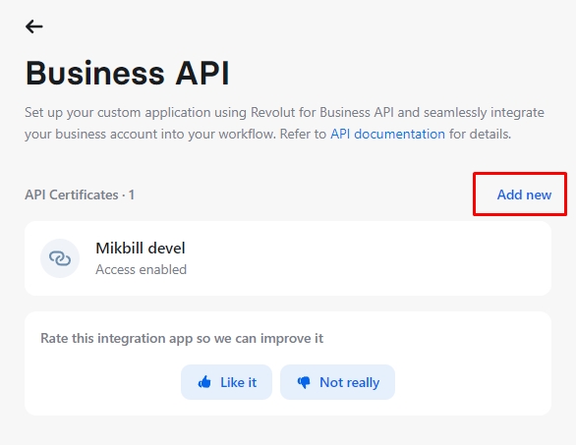Click the thumbs-up icon

click(x=204, y=382)
